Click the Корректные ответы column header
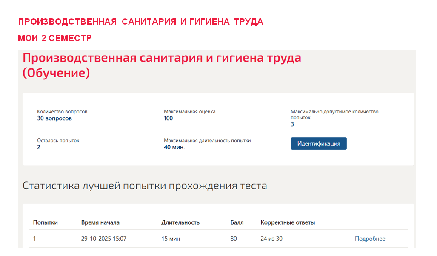 (288, 222)
